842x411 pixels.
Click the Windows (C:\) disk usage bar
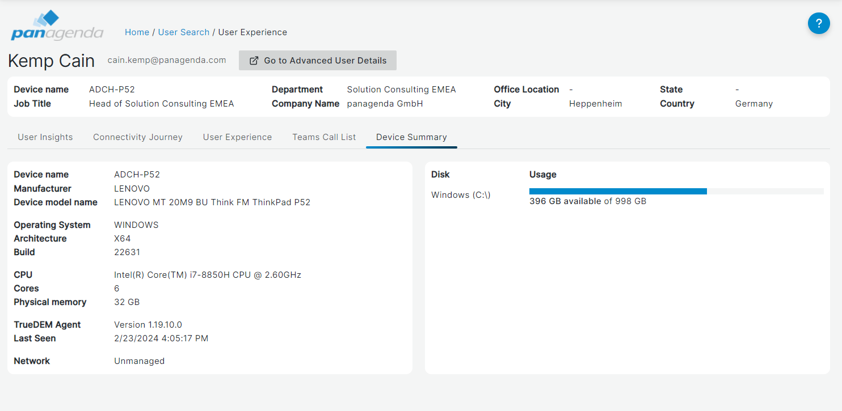[x=676, y=191]
